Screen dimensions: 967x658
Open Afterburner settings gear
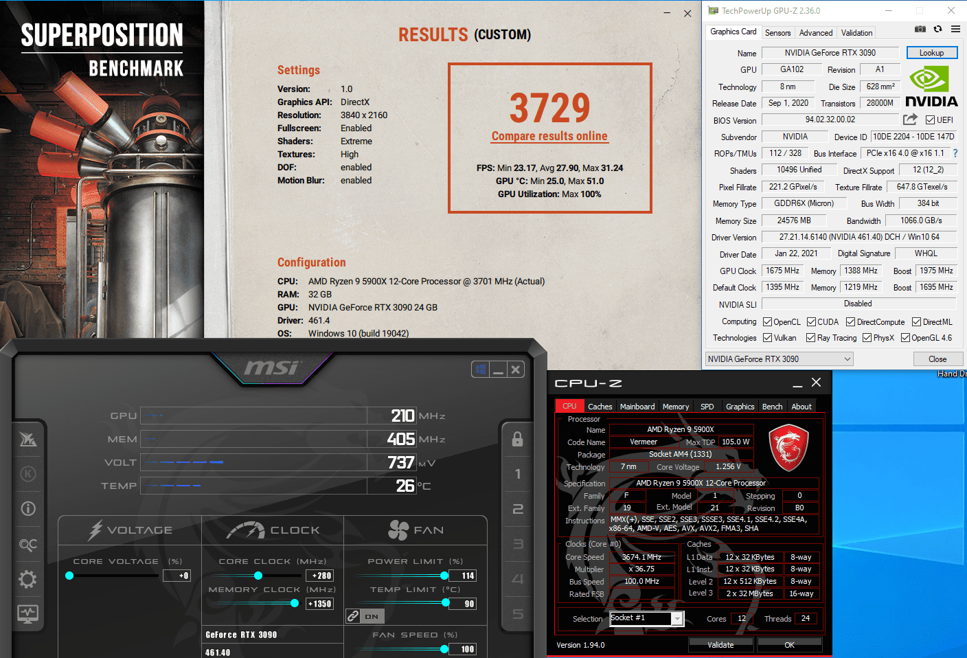tap(28, 580)
